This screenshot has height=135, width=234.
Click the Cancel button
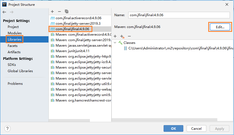tap(196, 129)
